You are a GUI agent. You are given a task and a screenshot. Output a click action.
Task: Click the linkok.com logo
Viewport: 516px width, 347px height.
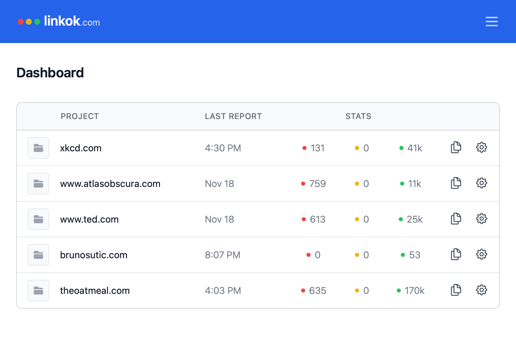pyautogui.click(x=59, y=22)
